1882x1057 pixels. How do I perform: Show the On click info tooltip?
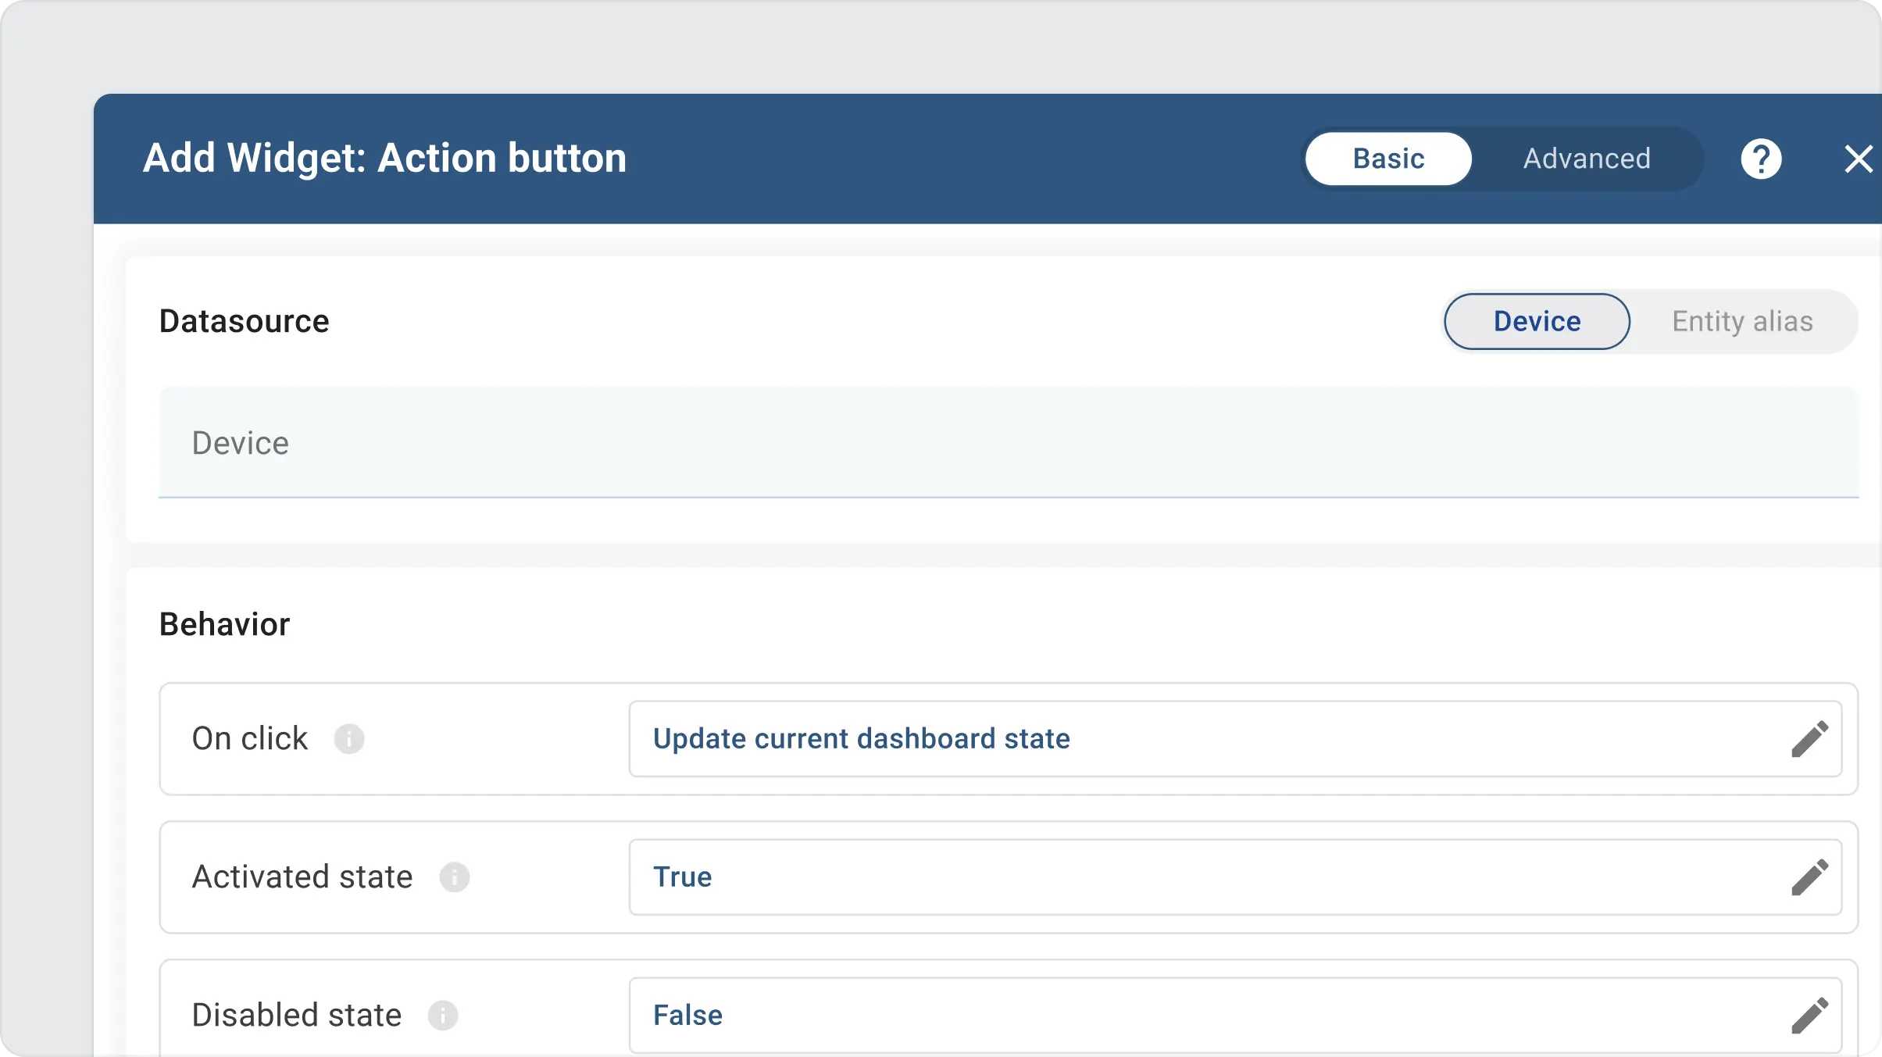(351, 739)
